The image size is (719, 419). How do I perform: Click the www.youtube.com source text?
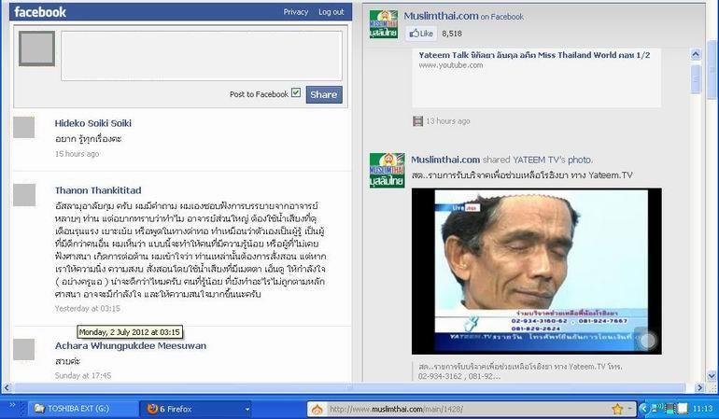[x=450, y=65]
